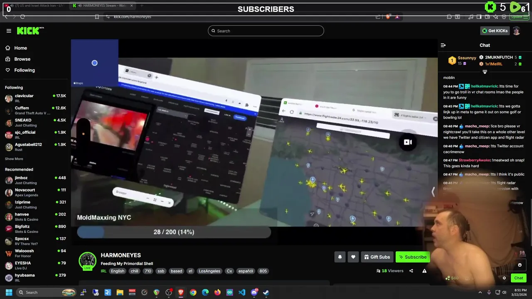Open the user profile avatar menu
This screenshot has height=299, width=532.
516,31
